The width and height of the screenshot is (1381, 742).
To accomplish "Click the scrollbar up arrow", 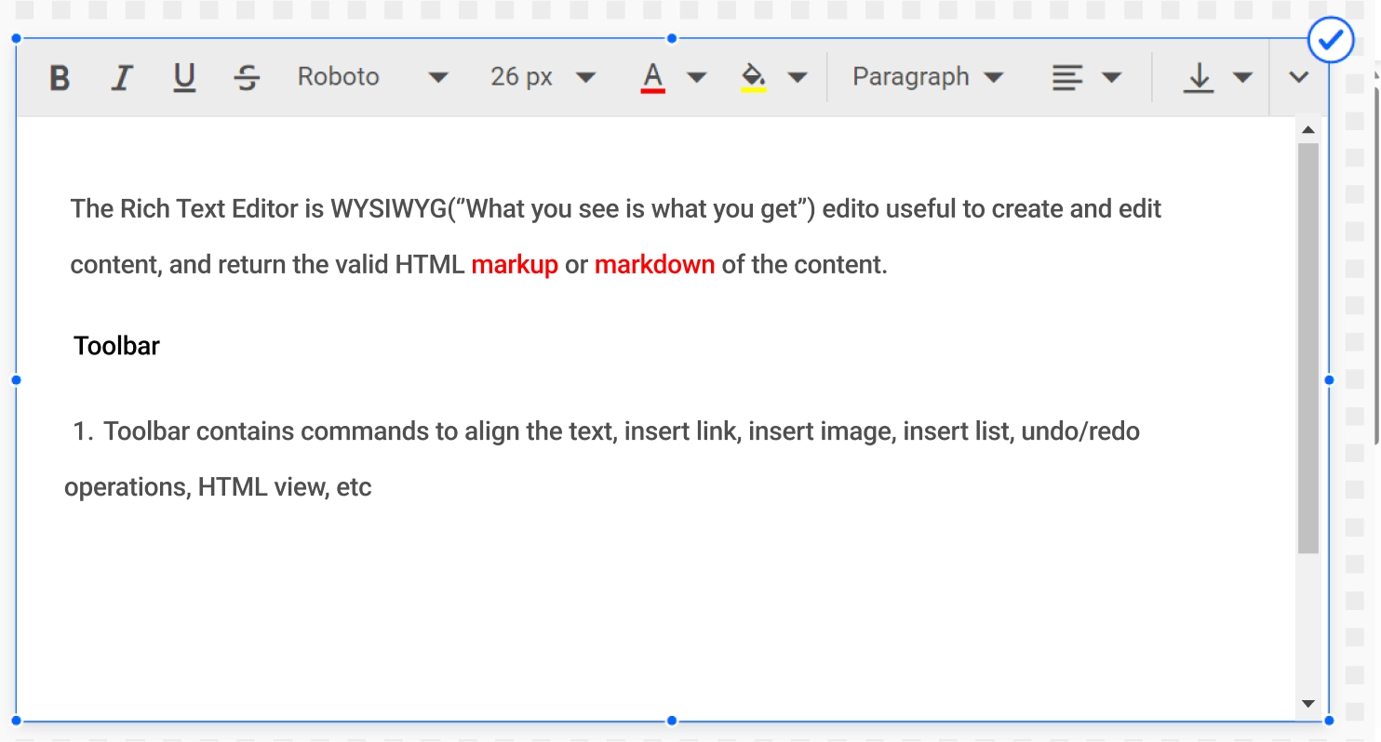I will pos(1307,129).
